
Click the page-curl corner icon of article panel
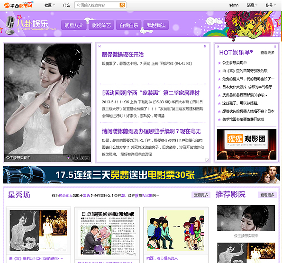[207, 160]
